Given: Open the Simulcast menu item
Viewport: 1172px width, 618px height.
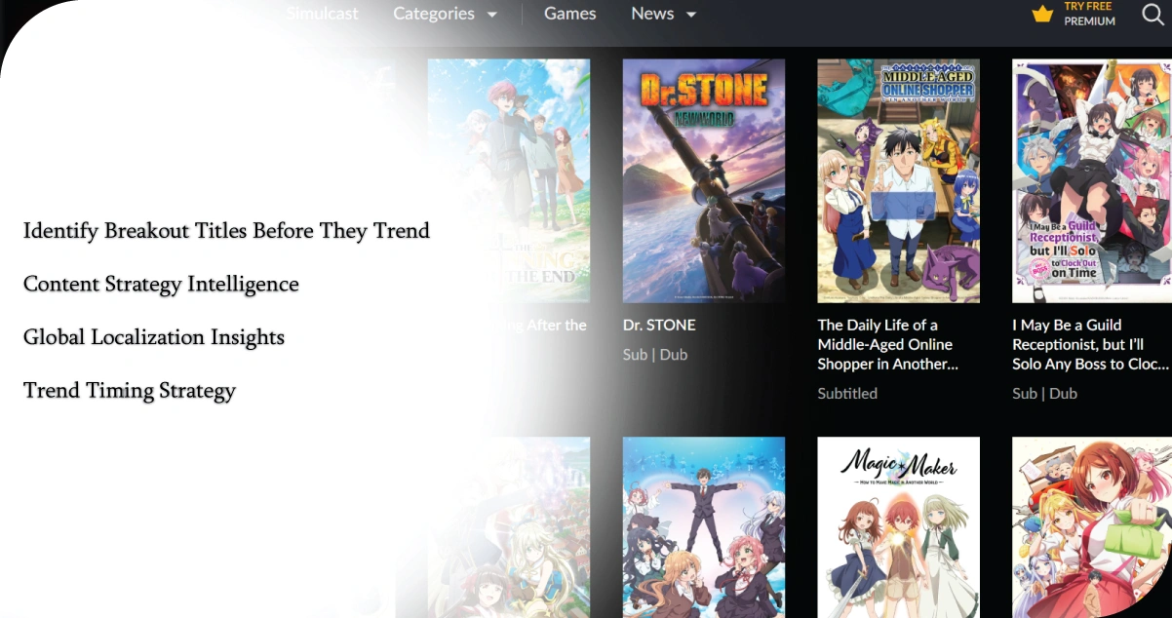Looking at the screenshot, I should [322, 14].
